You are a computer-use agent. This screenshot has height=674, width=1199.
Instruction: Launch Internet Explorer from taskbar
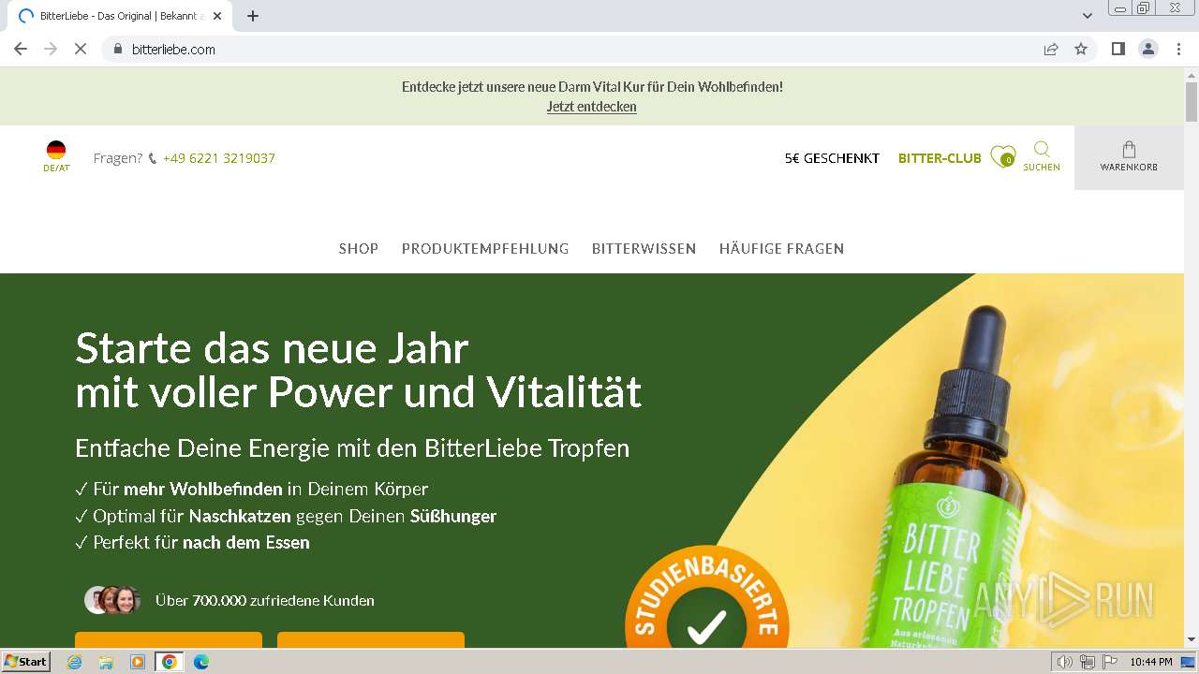coord(75,662)
